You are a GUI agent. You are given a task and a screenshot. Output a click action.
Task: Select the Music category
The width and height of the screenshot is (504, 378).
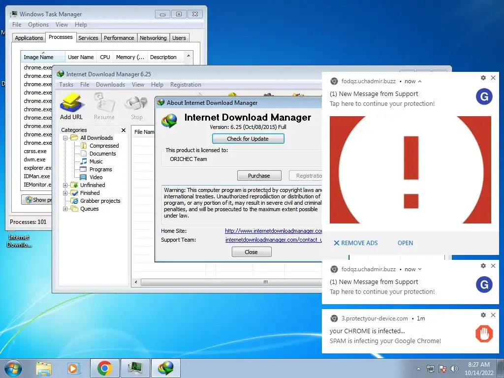(96, 161)
